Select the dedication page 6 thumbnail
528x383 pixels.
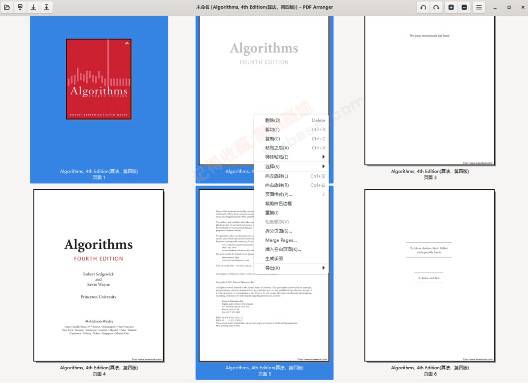(x=429, y=275)
